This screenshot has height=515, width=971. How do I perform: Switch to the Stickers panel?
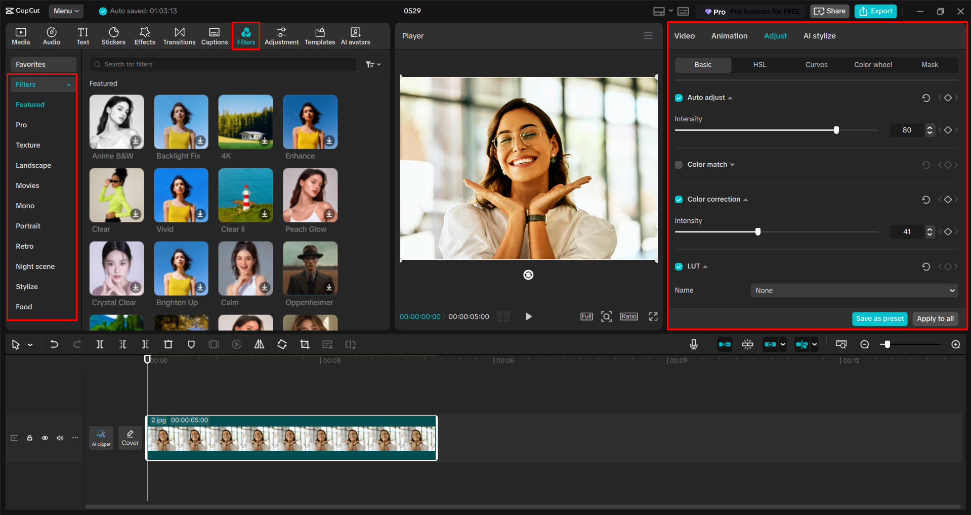pos(113,35)
